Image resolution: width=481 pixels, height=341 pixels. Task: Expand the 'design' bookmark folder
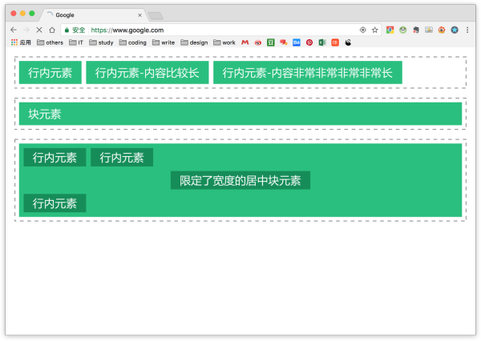(193, 42)
